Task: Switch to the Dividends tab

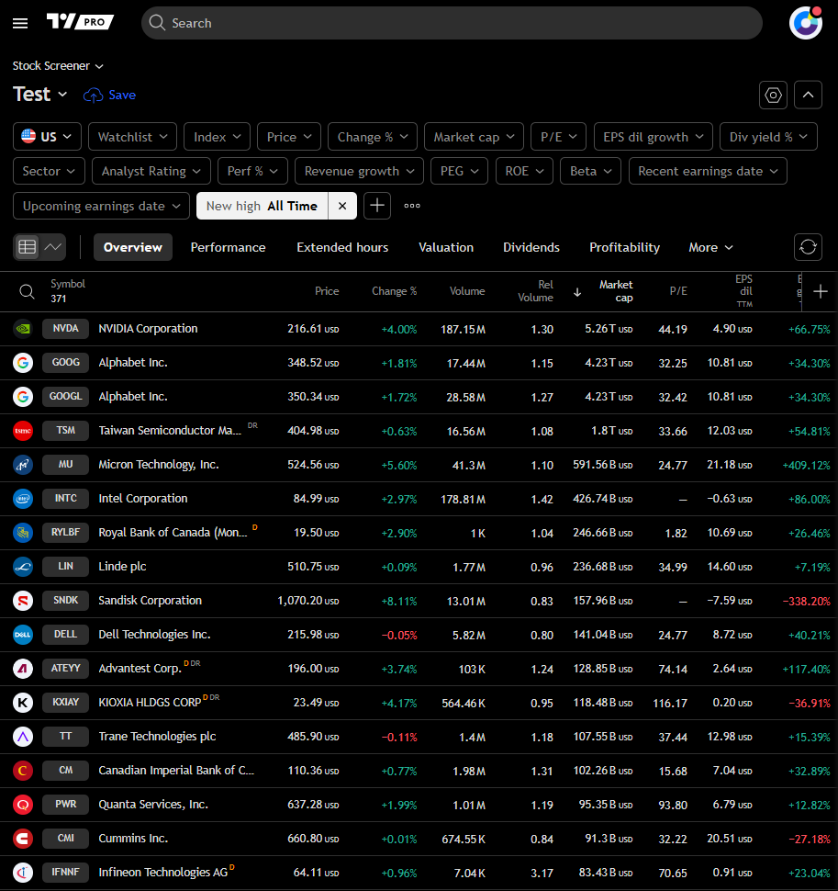Action: click(531, 247)
